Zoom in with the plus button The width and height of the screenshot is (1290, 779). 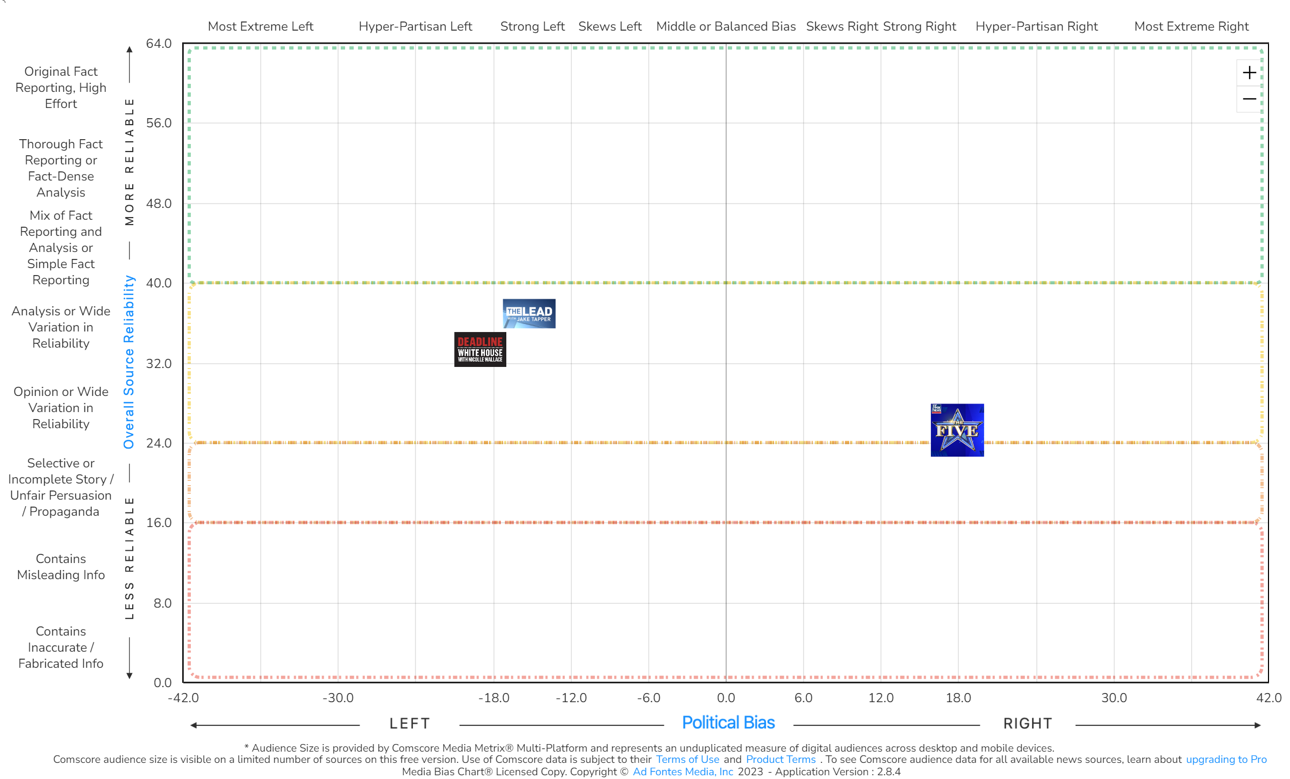(x=1249, y=73)
